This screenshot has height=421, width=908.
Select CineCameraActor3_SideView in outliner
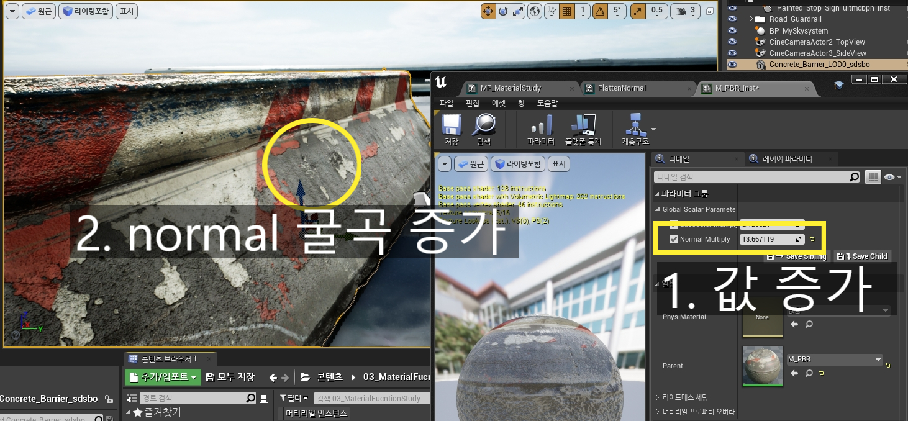click(x=817, y=53)
